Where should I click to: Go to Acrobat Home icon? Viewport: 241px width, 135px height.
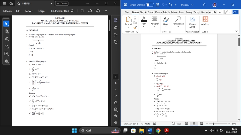11,3
